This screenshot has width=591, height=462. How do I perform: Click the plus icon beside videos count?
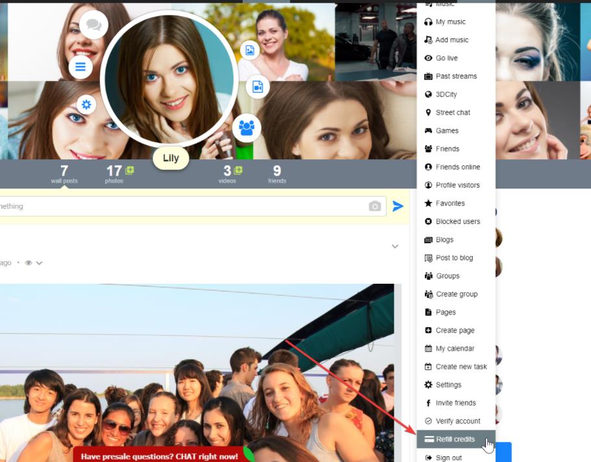238,170
